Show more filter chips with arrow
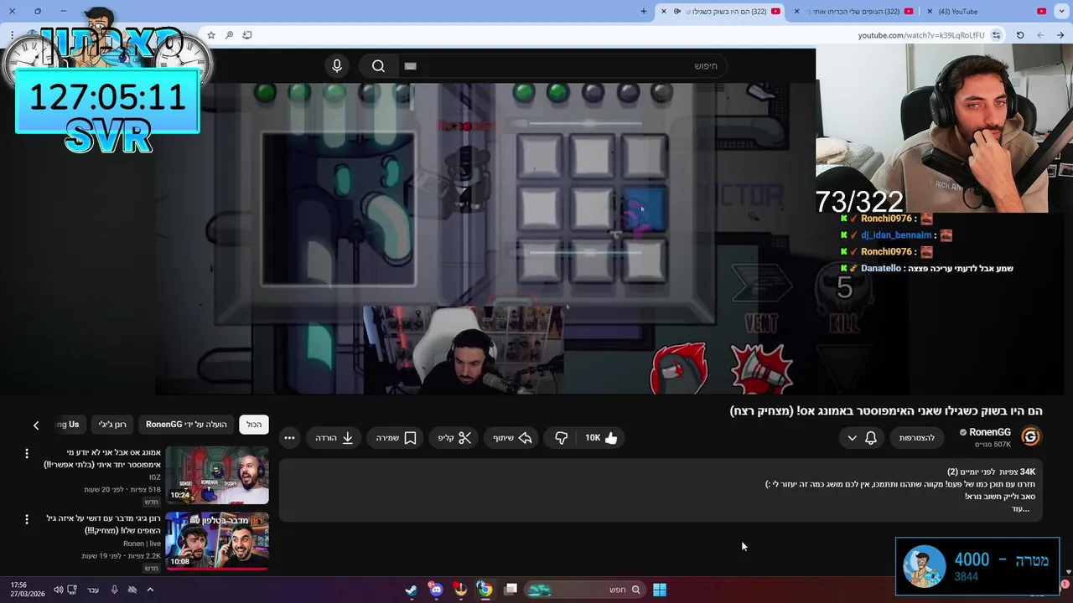Screen dimensions: 1073x603 point(36,425)
